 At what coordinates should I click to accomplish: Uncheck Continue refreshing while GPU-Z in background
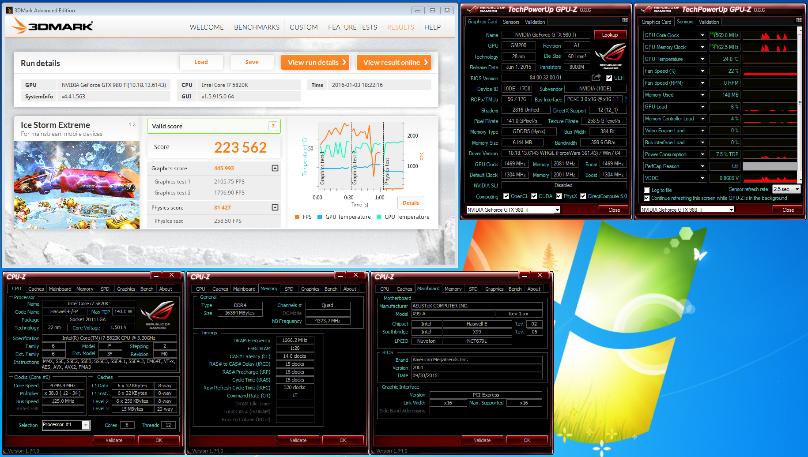tap(647, 198)
